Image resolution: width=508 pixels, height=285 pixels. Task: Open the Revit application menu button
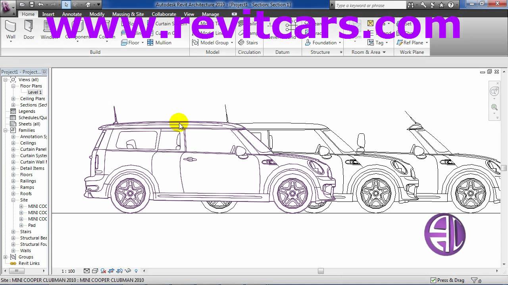coord(8,8)
